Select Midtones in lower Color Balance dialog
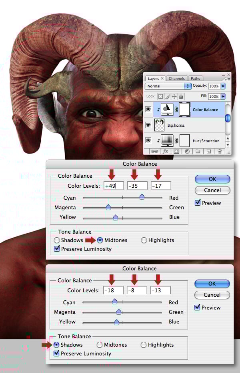 [100, 345]
